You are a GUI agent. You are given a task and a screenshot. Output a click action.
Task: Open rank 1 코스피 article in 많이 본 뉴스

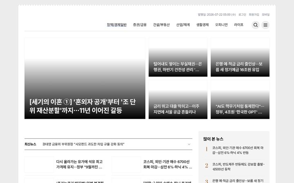[x=238, y=150]
